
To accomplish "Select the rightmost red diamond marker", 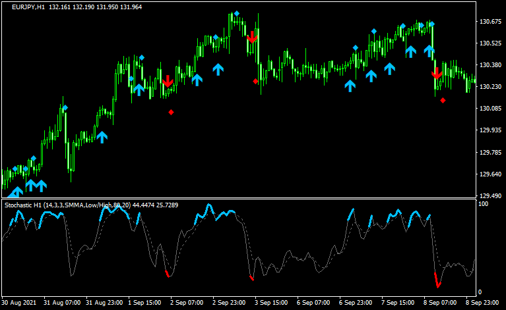I will pos(443,100).
